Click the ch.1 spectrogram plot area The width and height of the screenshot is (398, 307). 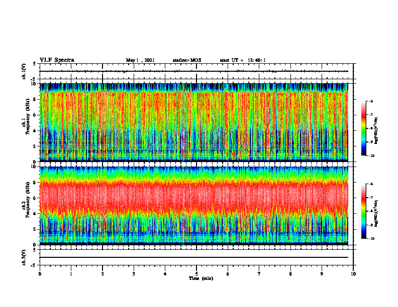(x=194, y=122)
